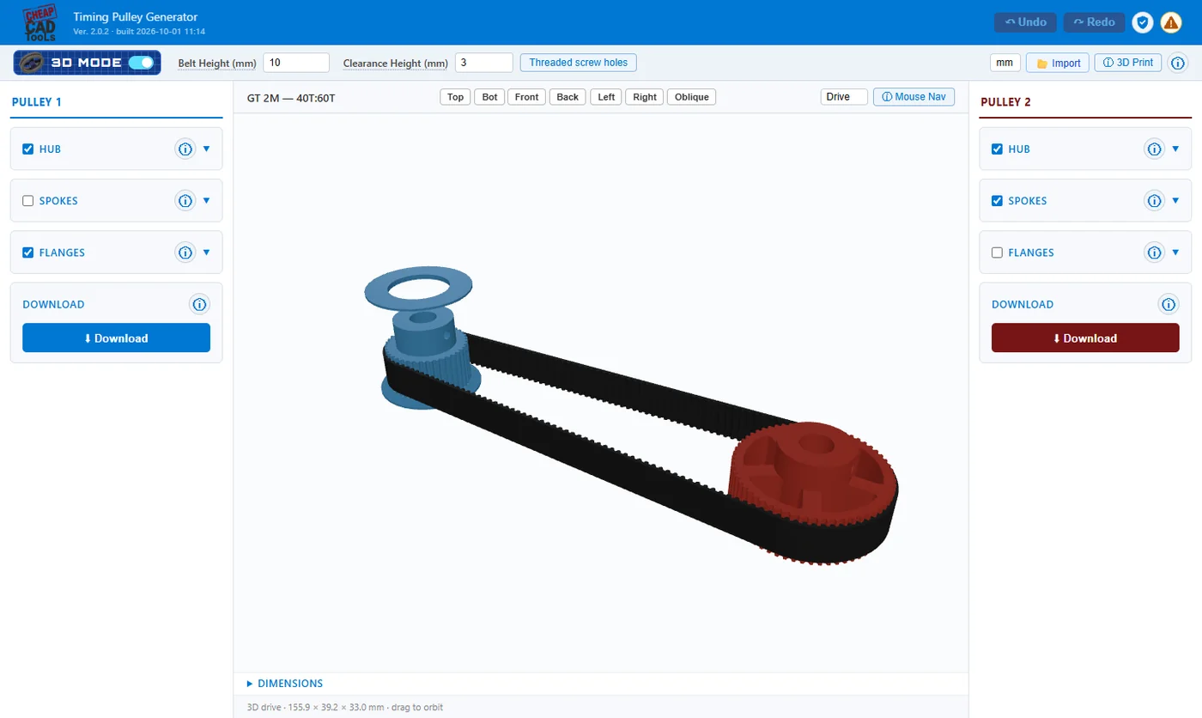Viewport: 1202px width, 718px height.
Task: Switch to Back view
Action: (568, 97)
